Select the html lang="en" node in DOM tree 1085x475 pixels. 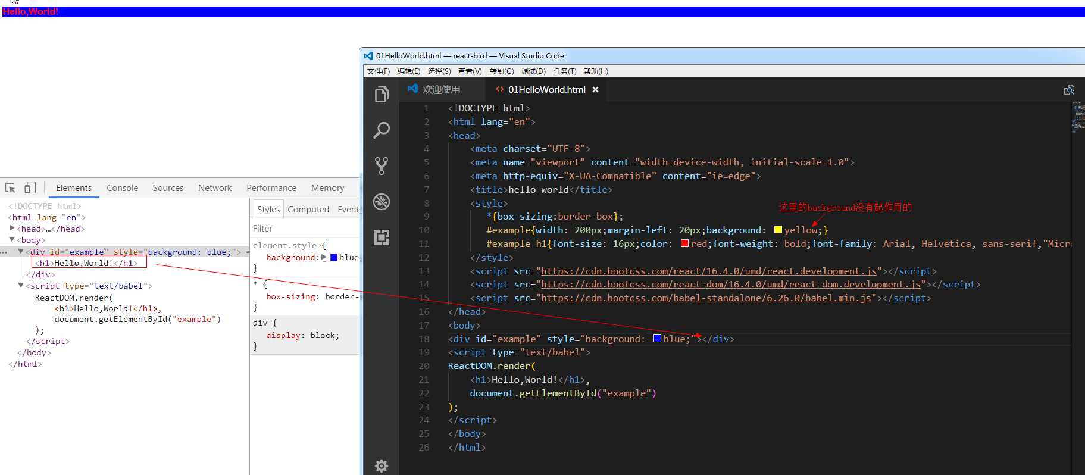[x=46, y=217]
